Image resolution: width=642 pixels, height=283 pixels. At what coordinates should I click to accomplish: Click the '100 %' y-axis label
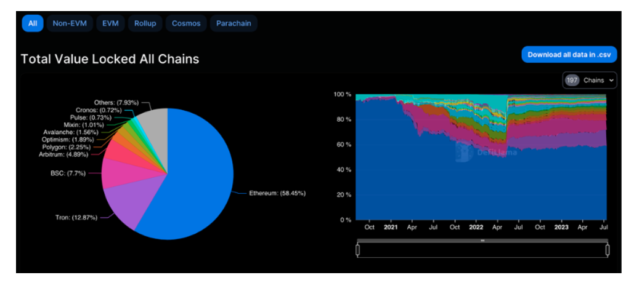coord(343,95)
